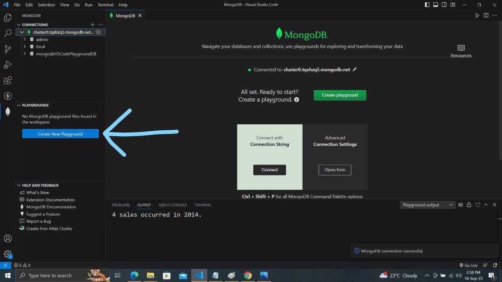Close the MongoDB editor tab
502x282 pixels.
click(x=140, y=15)
